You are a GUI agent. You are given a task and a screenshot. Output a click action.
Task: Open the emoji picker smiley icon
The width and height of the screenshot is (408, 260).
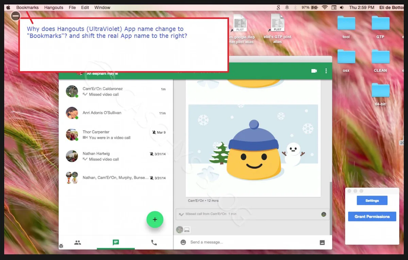coord(183,242)
